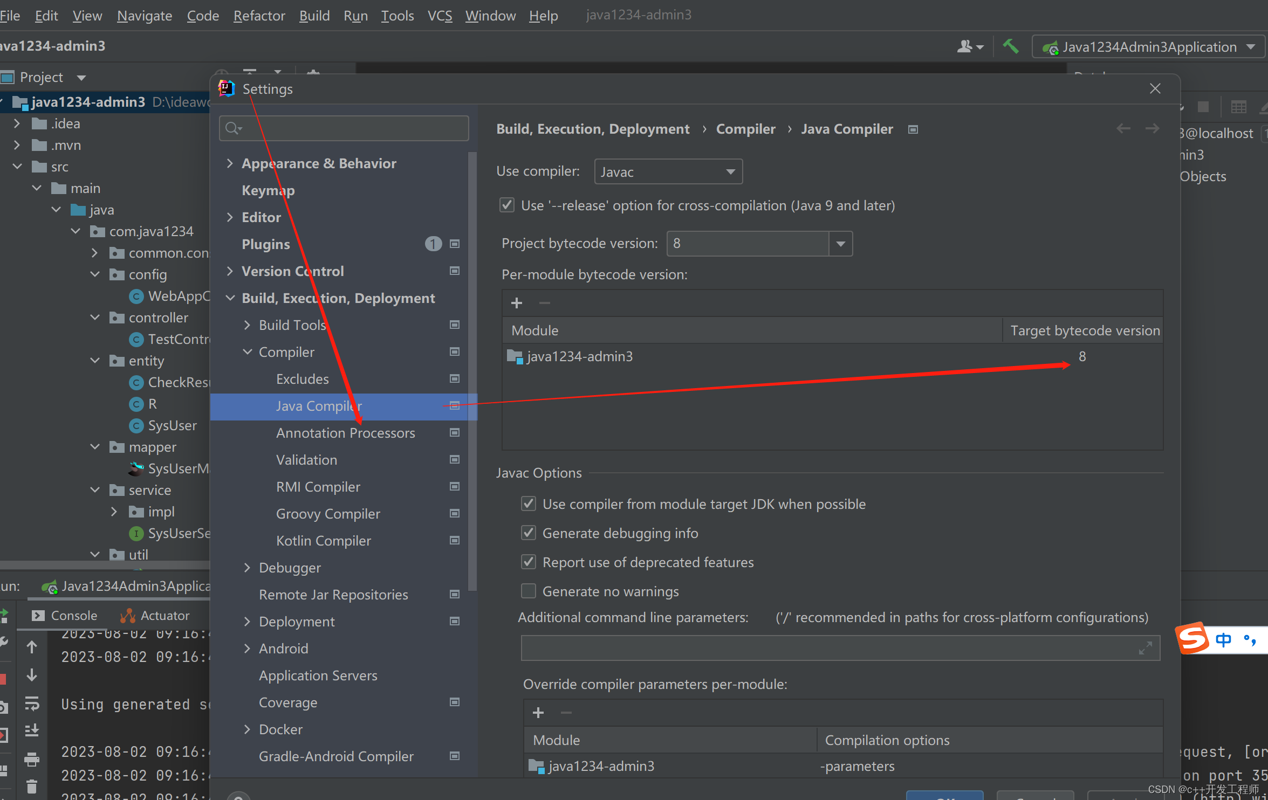Open the Java1234Admin3Application run configuration selector
This screenshot has height=800, width=1268.
pyautogui.click(x=1148, y=47)
